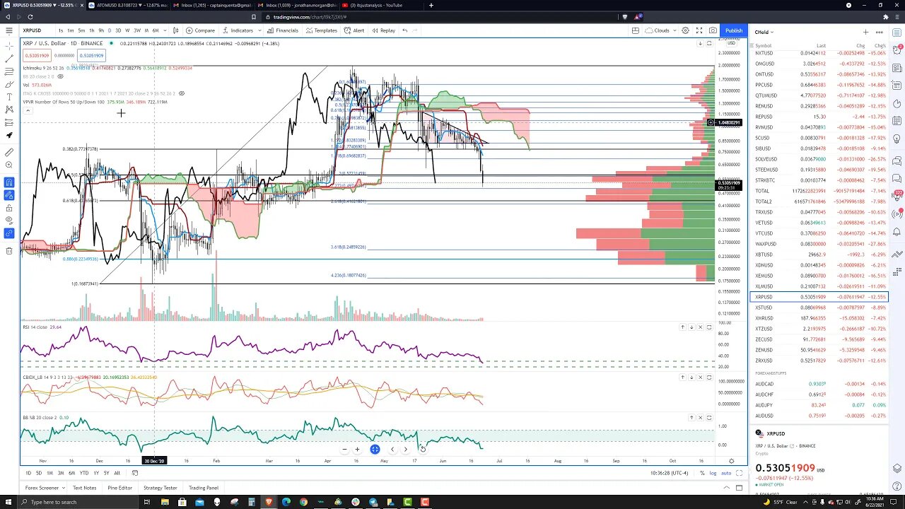
Task: Activate the zoom in magnifier tool
Action: (8, 165)
